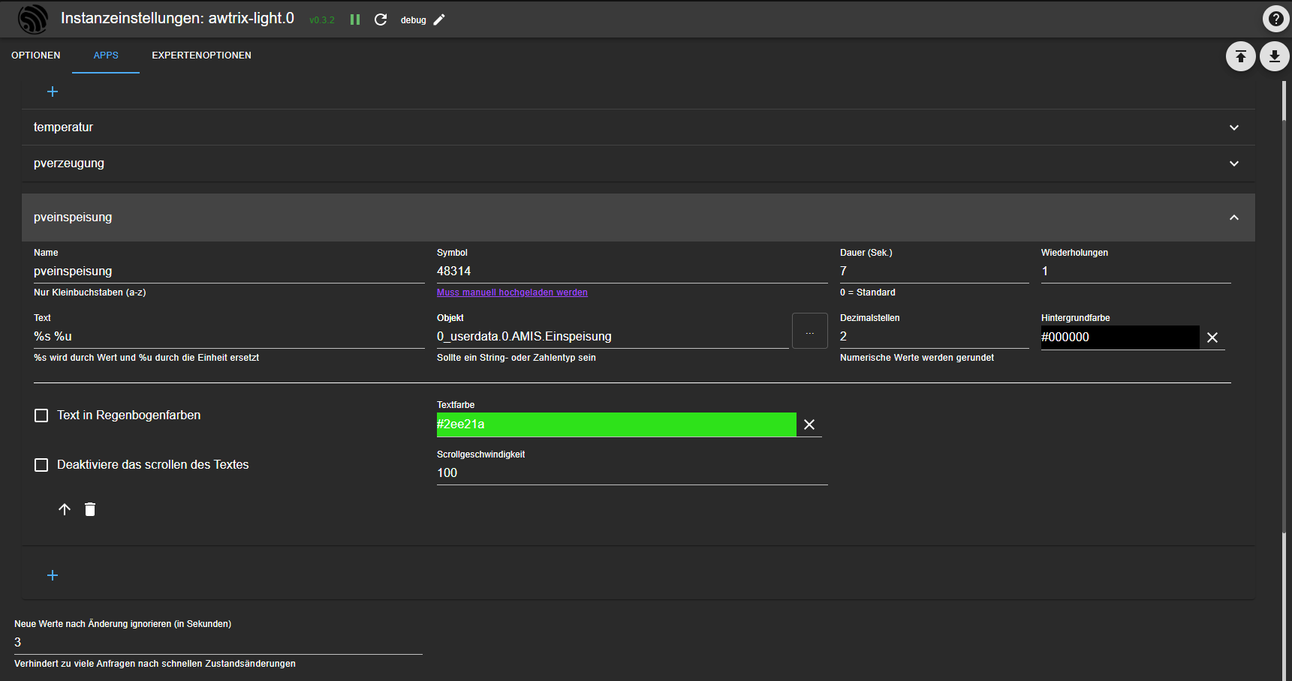The height and width of the screenshot is (681, 1292).
Task: Click the Wiederholungen field
Action: [x=1136, y=271]
